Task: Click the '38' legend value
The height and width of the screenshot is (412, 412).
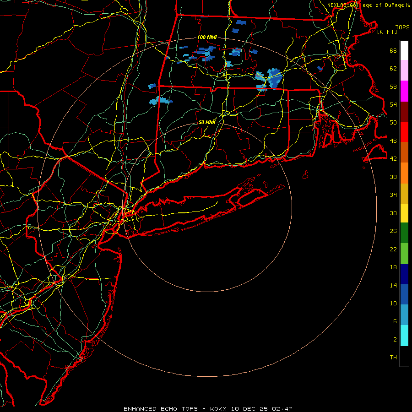Action: [x=393, y=177]
